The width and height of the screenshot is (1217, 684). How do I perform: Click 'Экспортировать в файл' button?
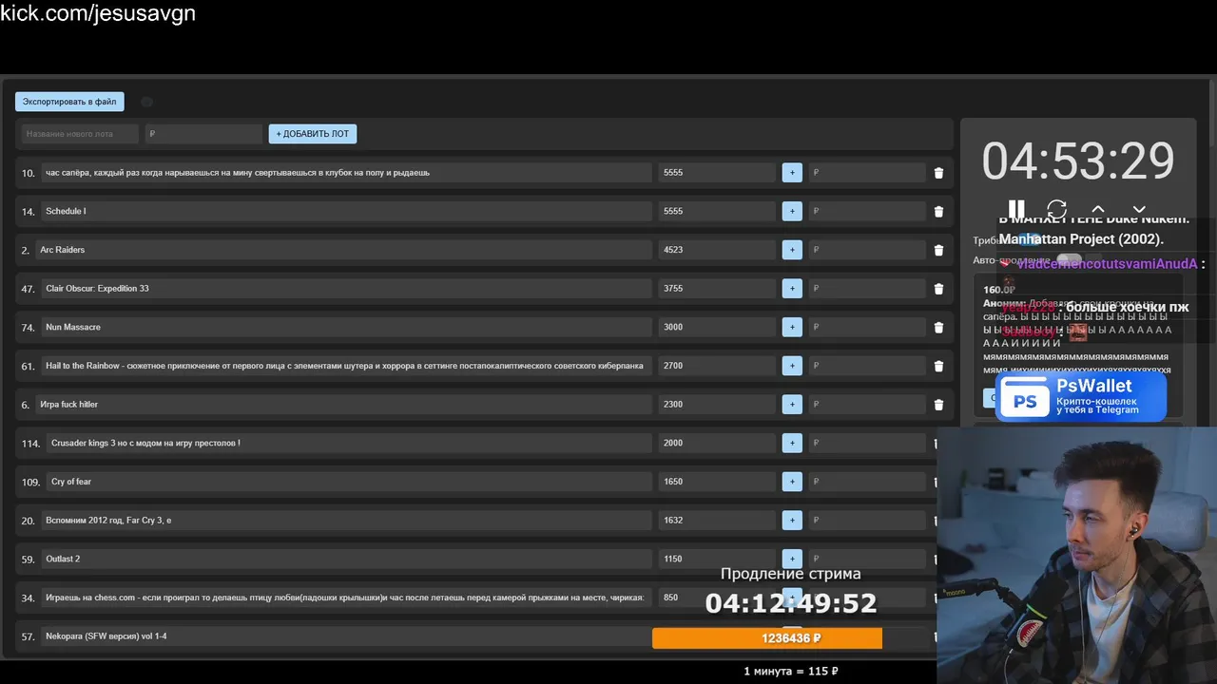[69, 102]
